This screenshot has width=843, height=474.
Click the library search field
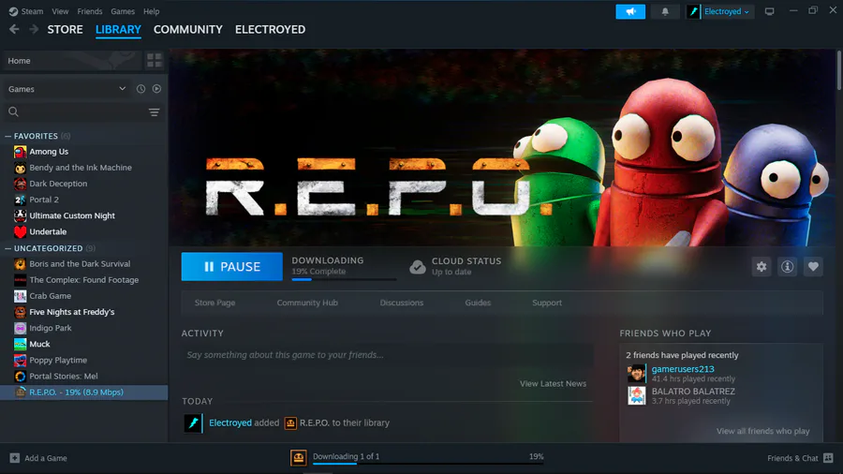coord(75,111)
